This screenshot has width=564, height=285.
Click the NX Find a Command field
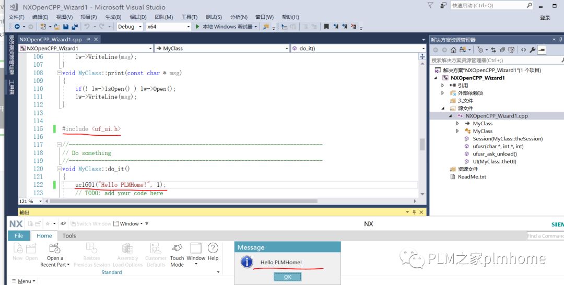[545, 236]
